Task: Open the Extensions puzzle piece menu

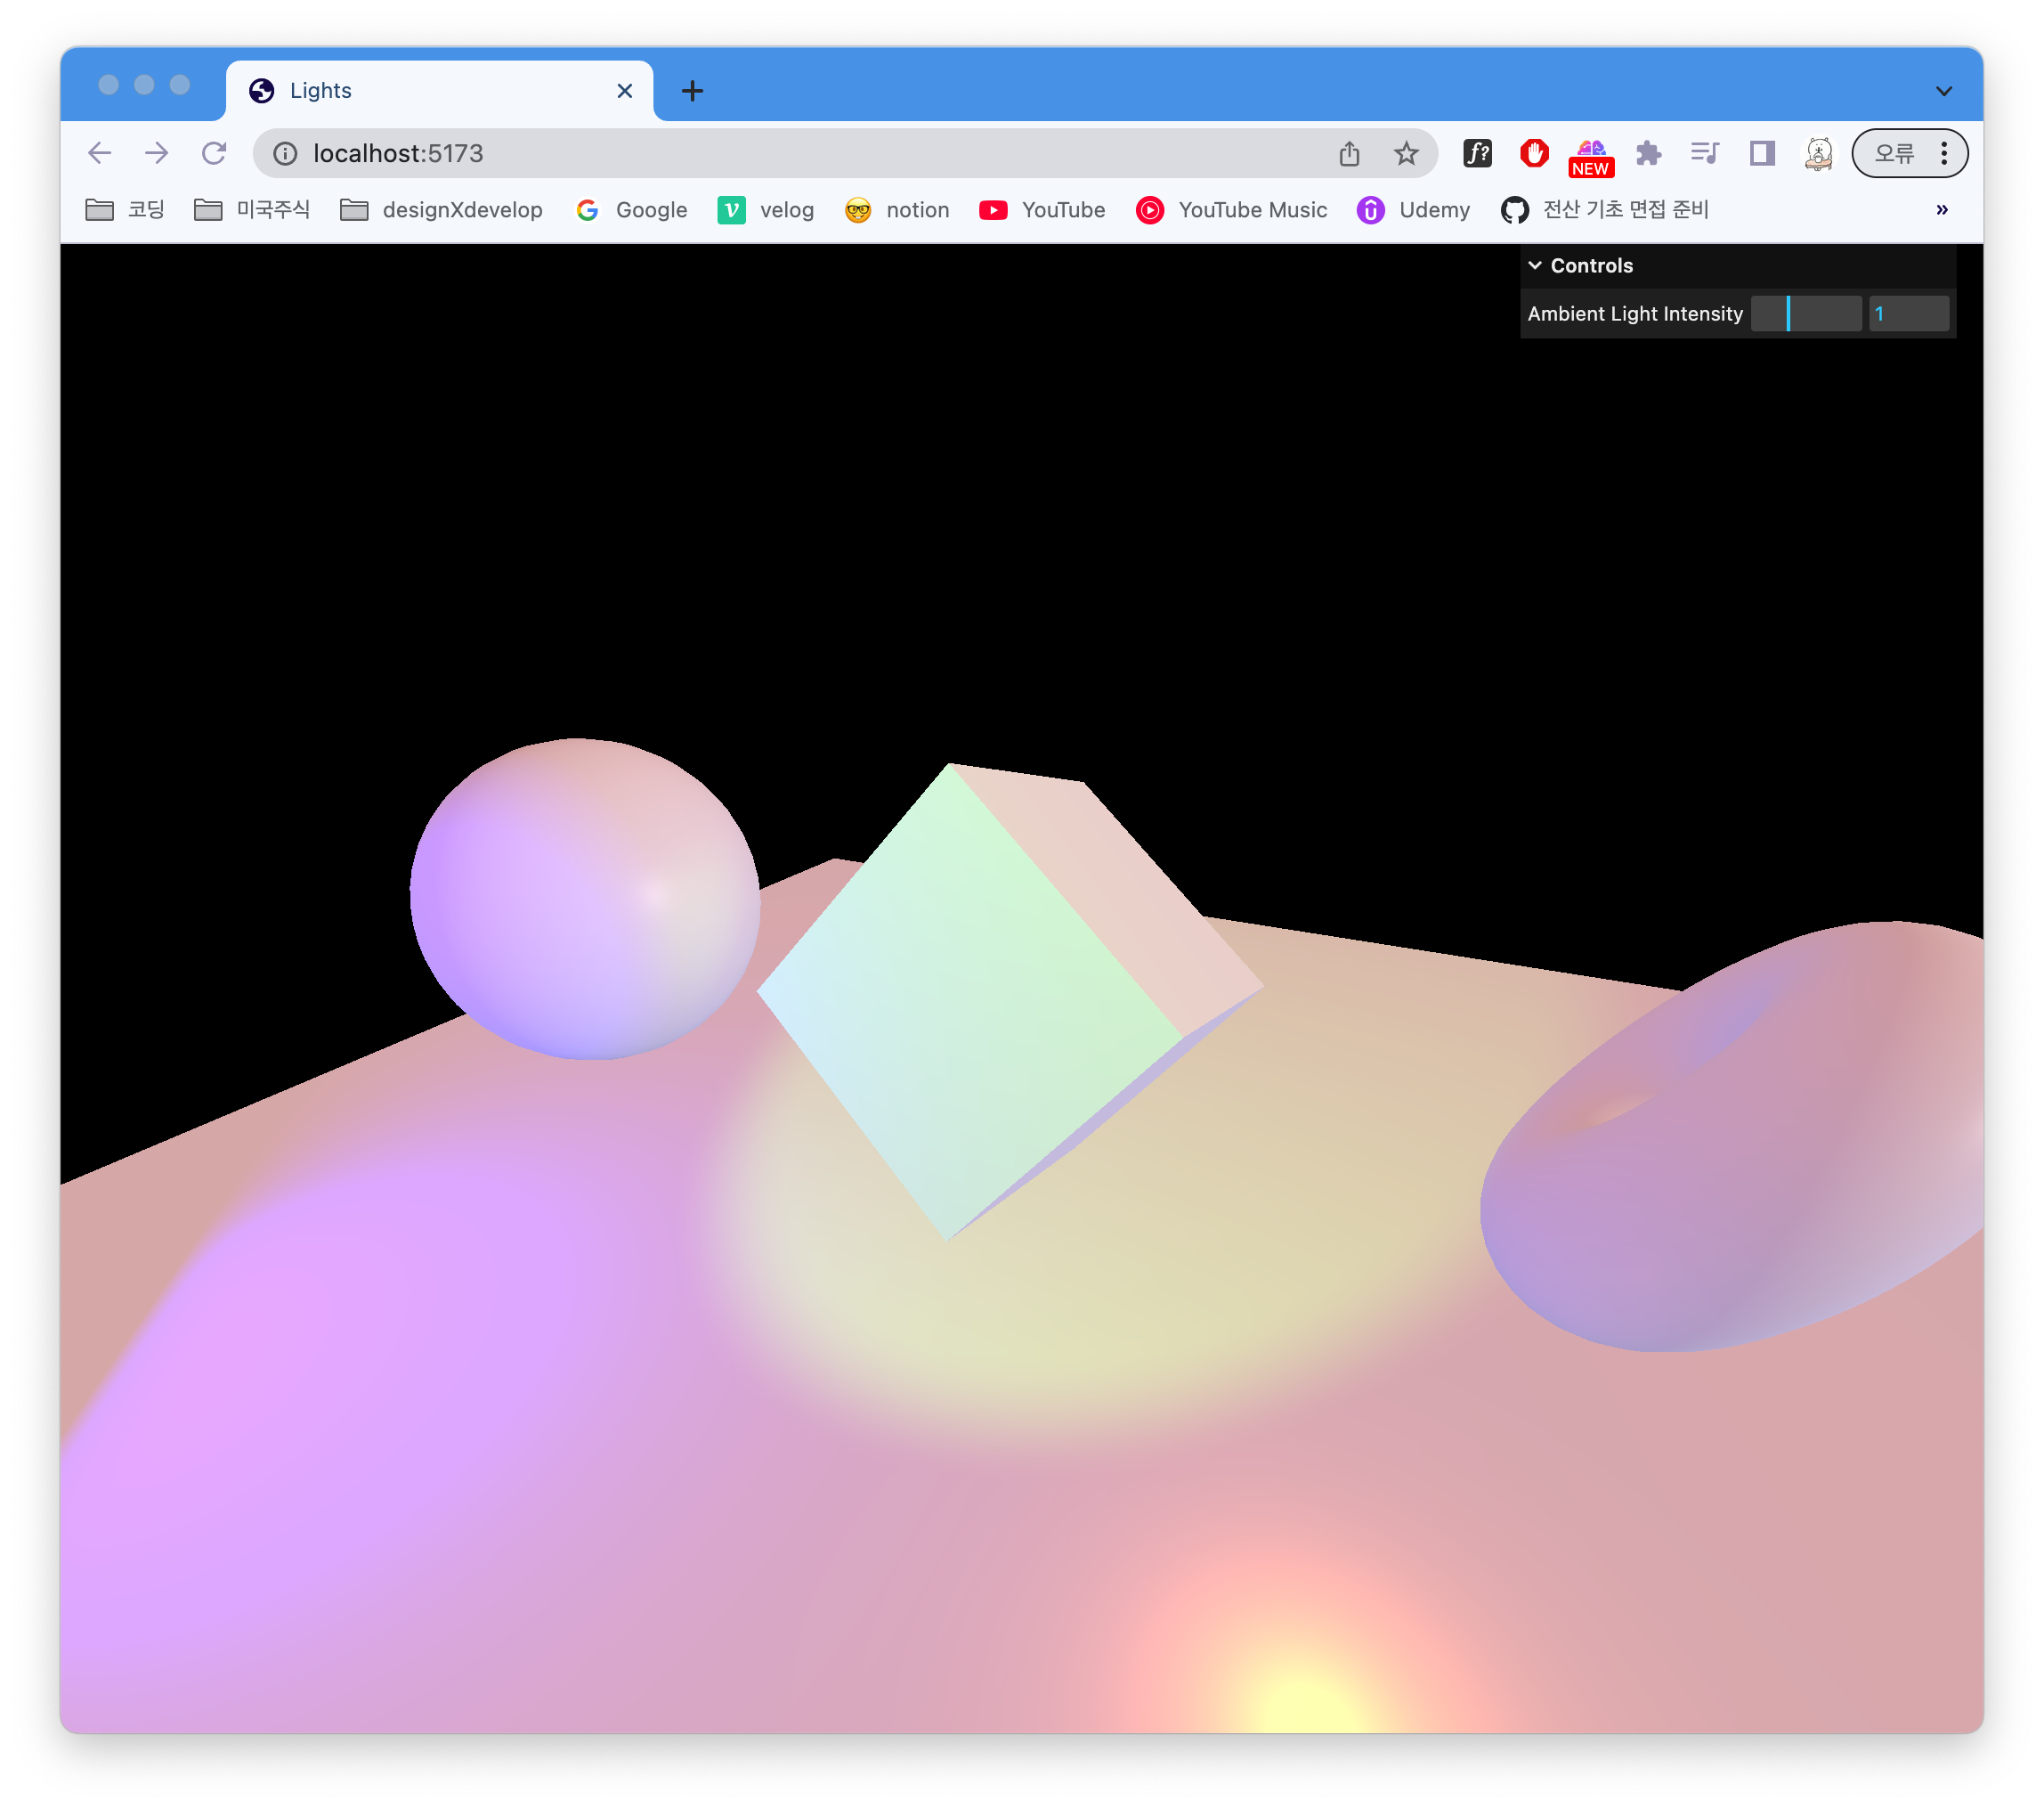Action: [1648, 153]
